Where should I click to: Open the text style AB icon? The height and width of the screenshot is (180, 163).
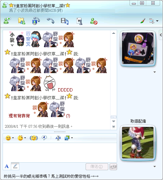[58, 138]
